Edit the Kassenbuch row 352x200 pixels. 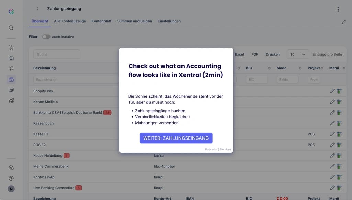pos(332,123)
